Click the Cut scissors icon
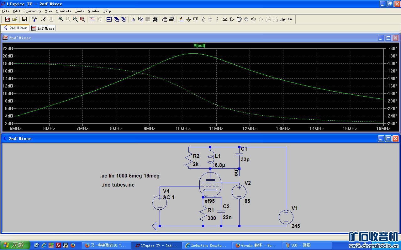This screenshot has height=250, width=401. 133,19
